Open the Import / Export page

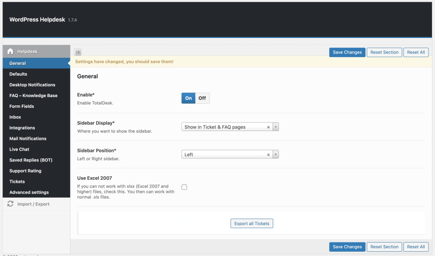[x=35, y=203]
